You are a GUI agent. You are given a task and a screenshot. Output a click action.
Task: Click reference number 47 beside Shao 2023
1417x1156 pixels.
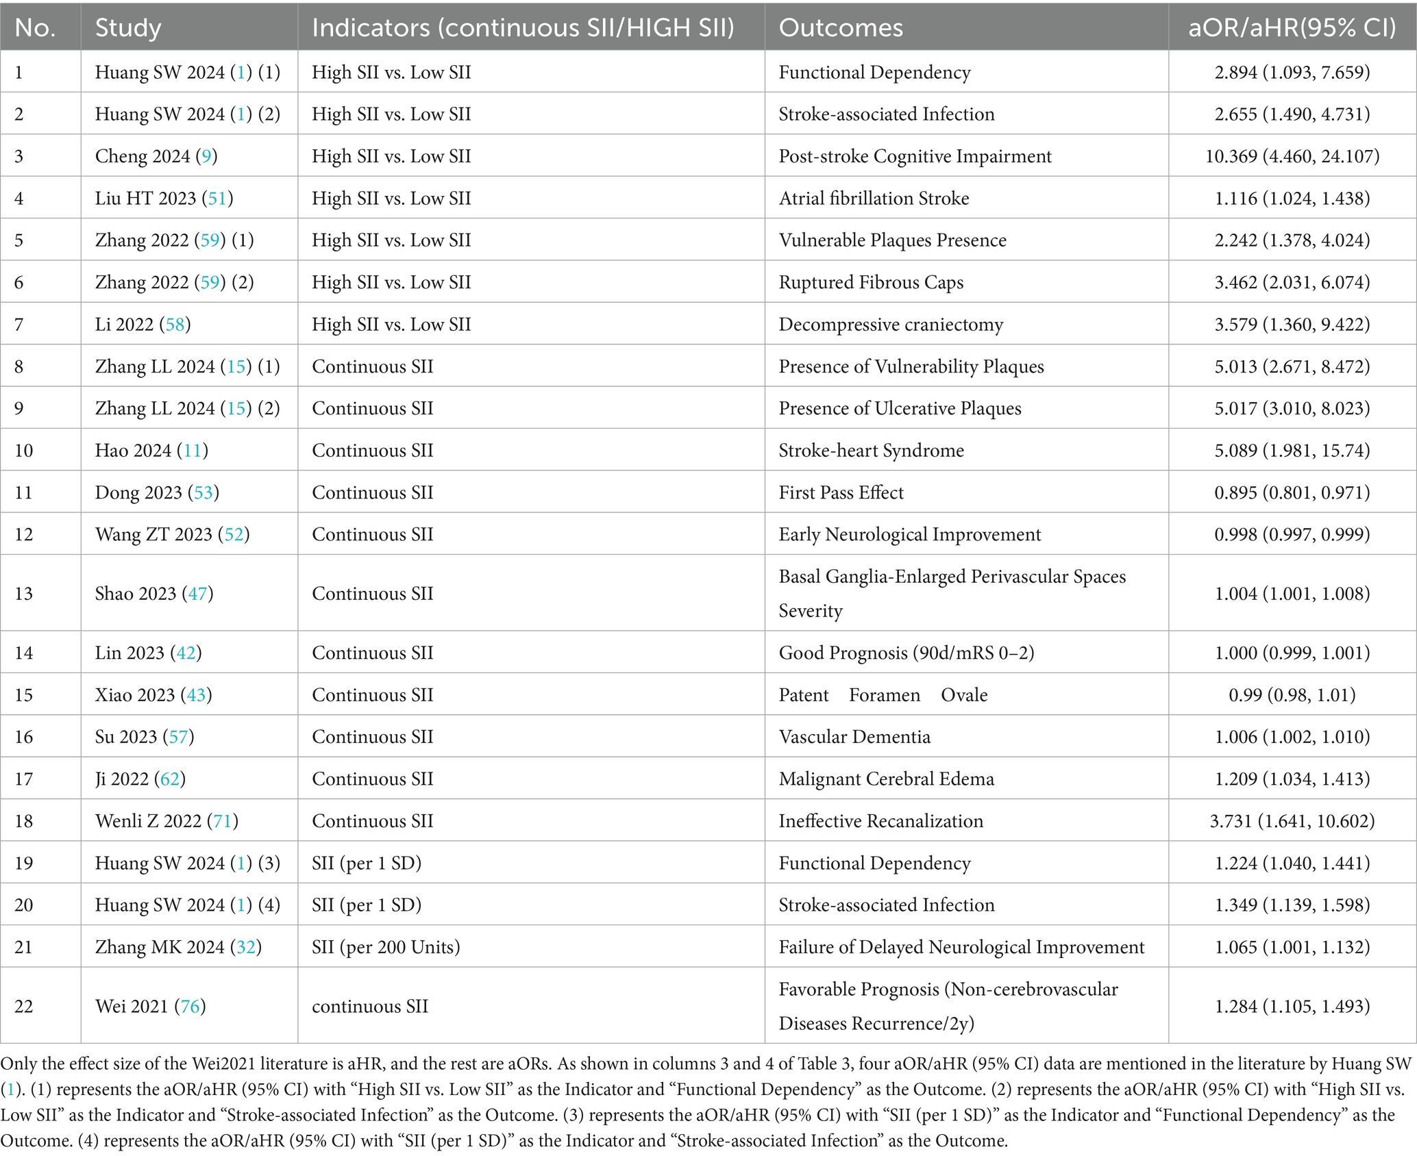coord(197,594)
